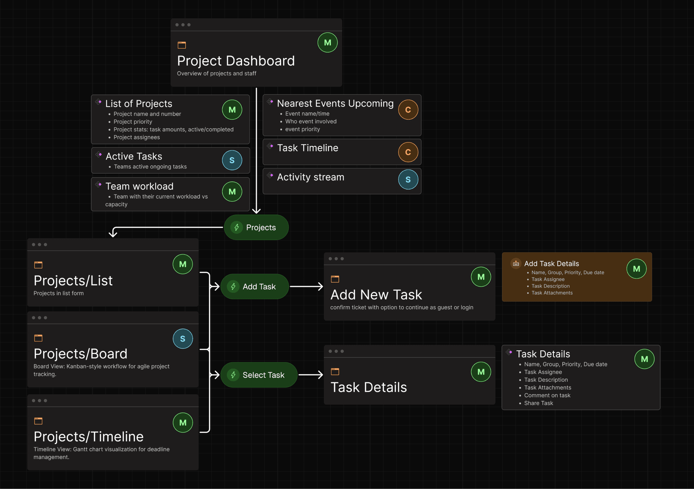This screenshot has width=694, height=489.
Task: Click the sparkle icon beside List of Projects
Action: pos(99,102)
